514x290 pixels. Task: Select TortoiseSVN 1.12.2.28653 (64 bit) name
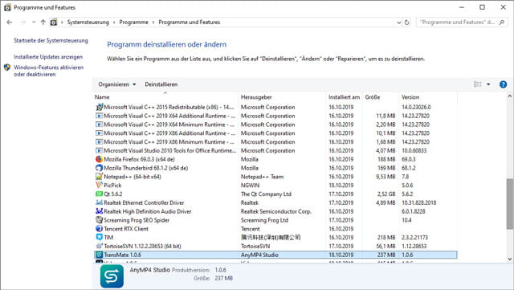[142, 246]
